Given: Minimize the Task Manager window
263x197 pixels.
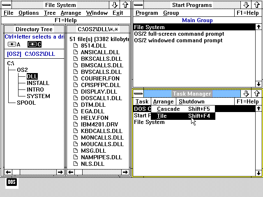Looking at the screenshot, I should (246, 94).
